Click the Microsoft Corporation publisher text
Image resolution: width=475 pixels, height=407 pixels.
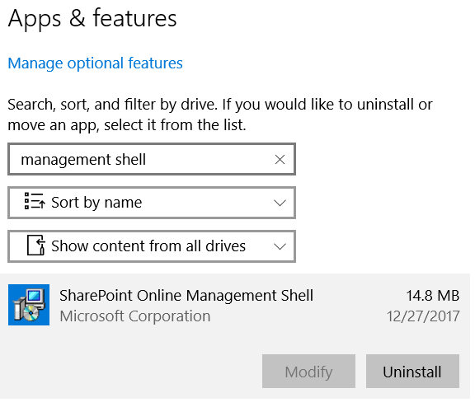pyautogui.click(x=135, y=316)
